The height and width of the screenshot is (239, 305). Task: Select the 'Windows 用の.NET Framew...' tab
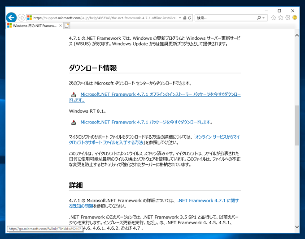(x=35, y=26)
